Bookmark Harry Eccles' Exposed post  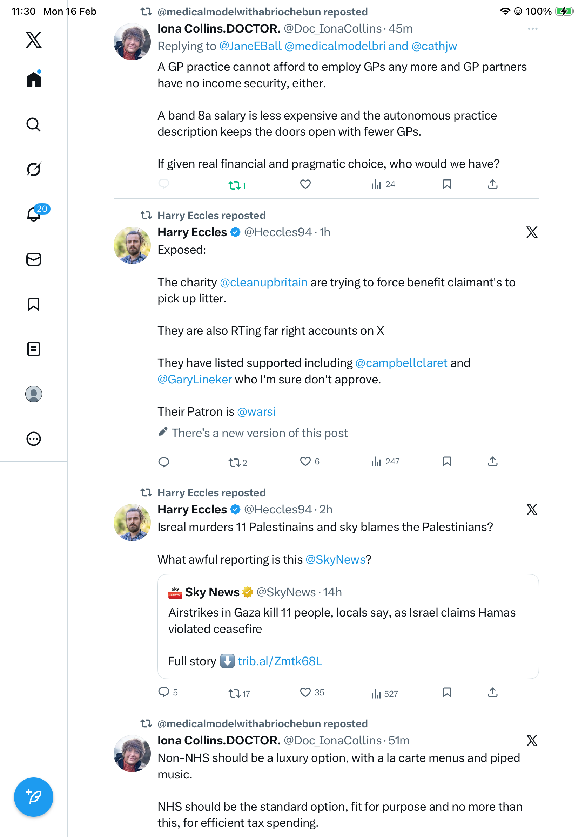coord(447,462)
